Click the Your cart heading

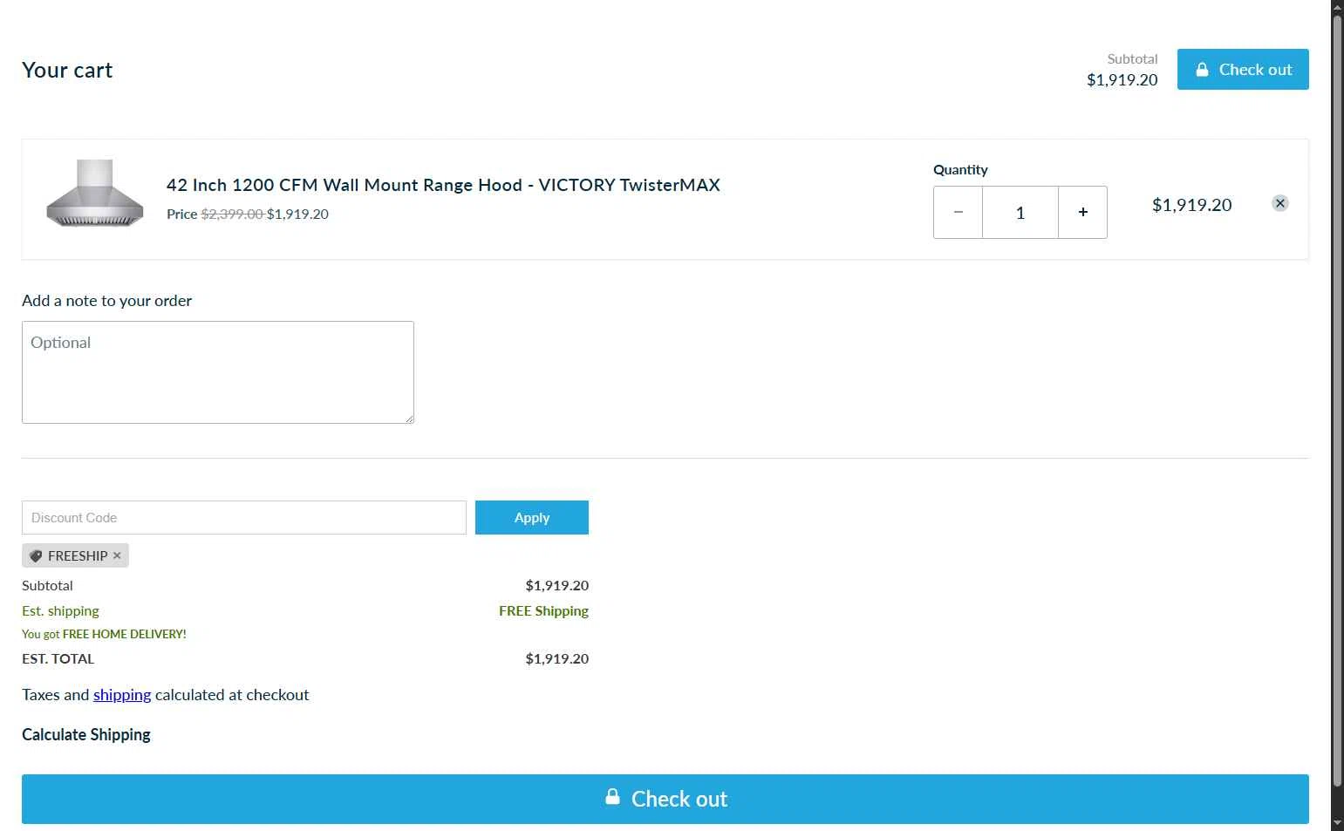pyautogui.click(x=67, y=70)
